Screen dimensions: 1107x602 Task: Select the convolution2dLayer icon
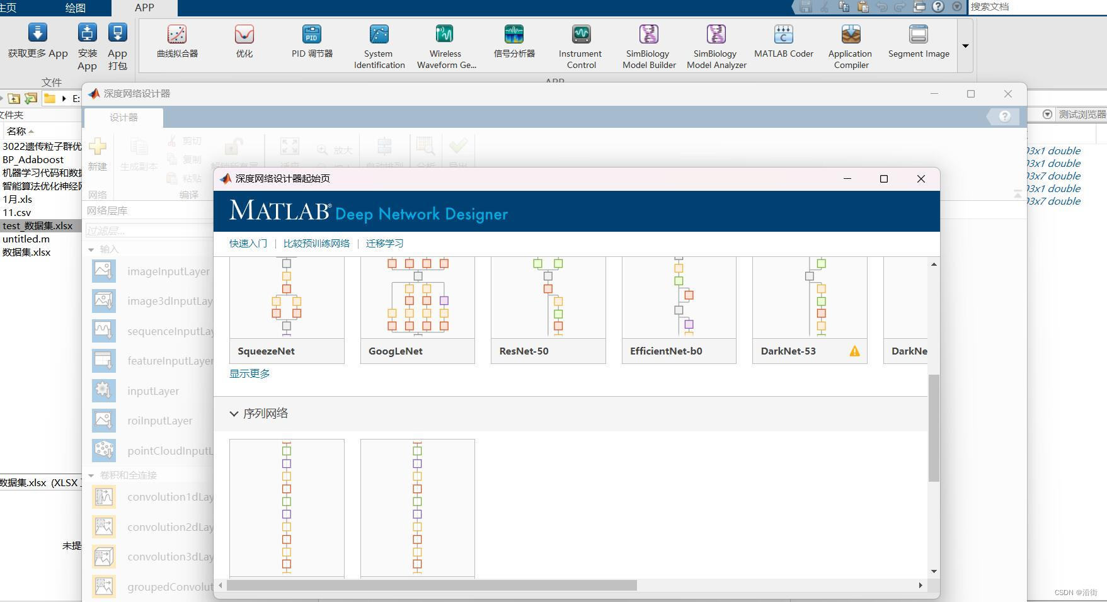104,527
